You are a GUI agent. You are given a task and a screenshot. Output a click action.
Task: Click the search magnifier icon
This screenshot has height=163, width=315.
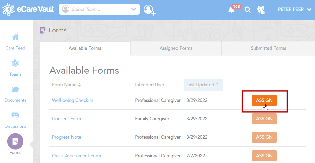point(247,10)
